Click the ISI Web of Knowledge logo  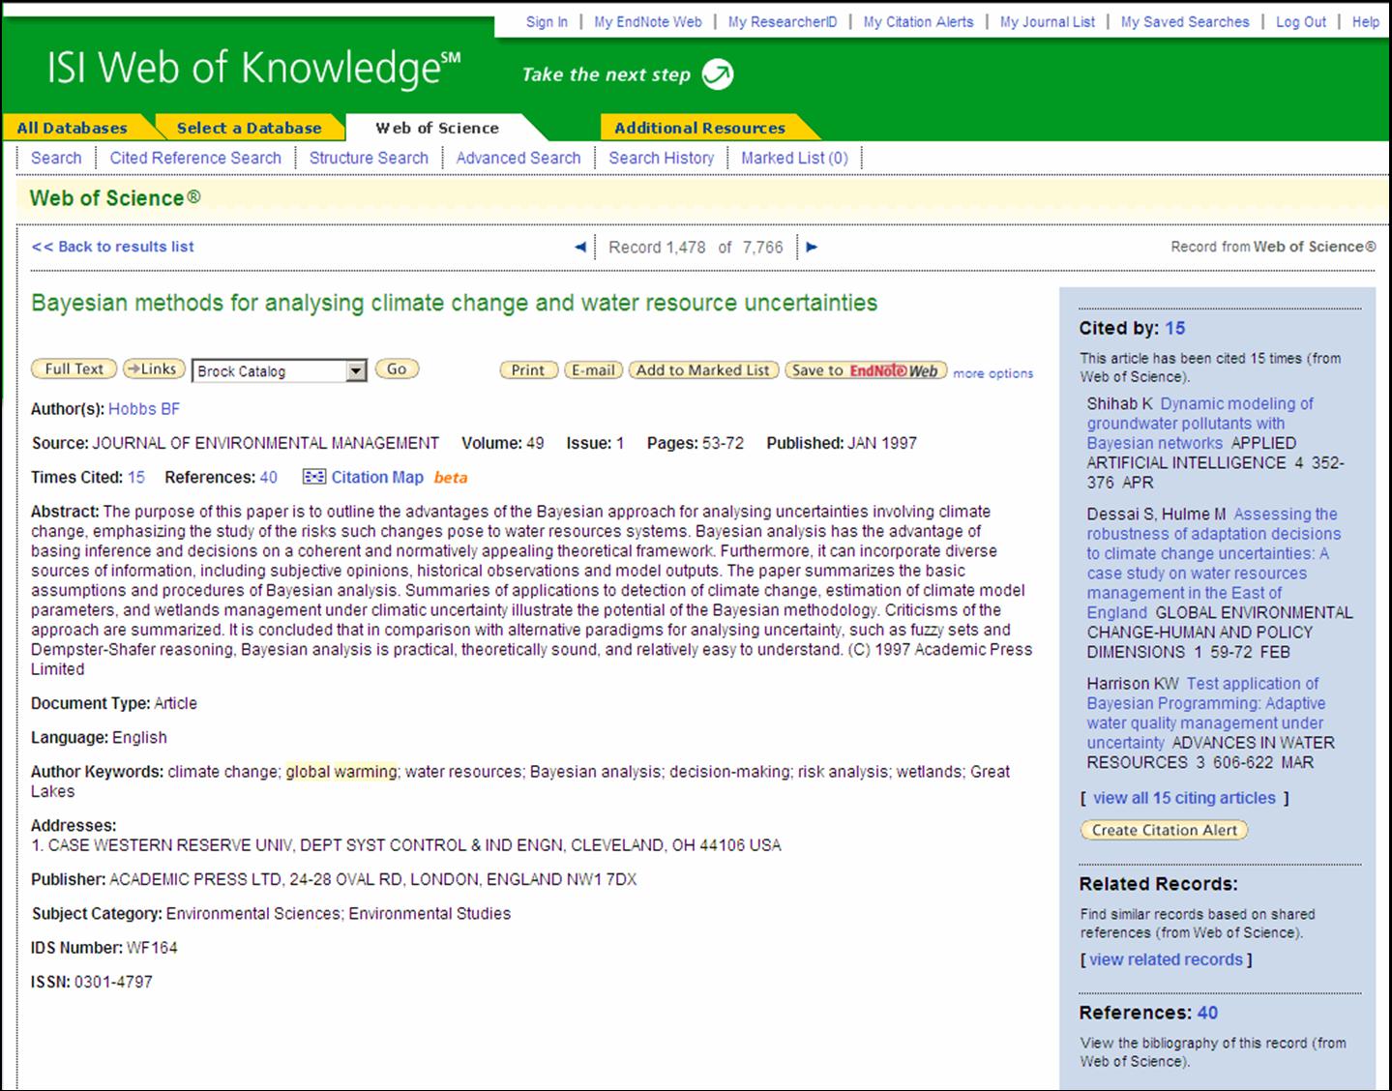pos(253,68)
